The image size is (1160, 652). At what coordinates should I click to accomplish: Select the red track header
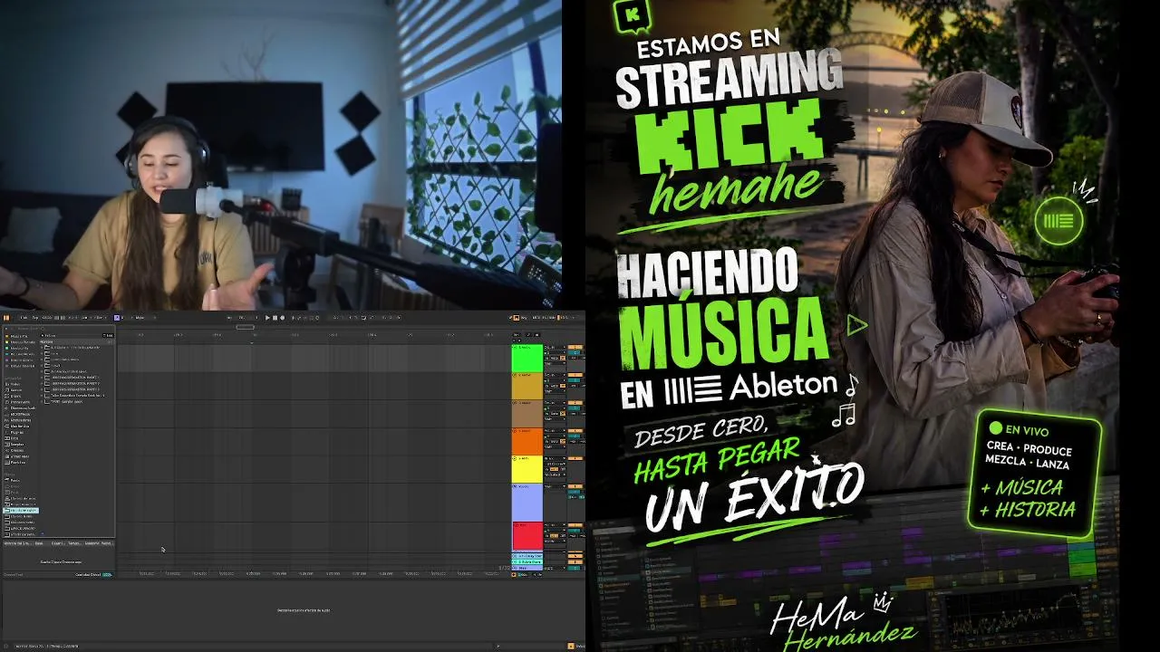click(x=527, y=536)
